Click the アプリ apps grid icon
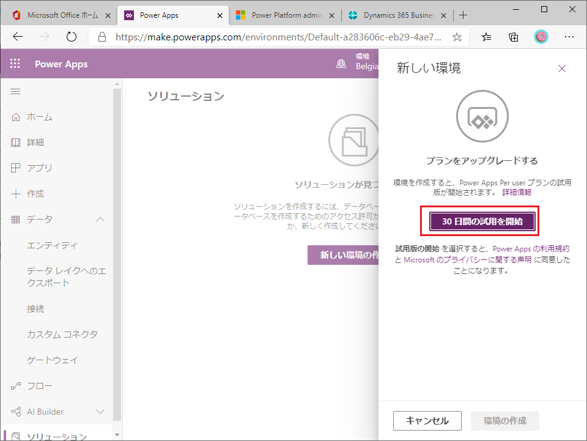The image size is (587, 441). coord(16,168)
